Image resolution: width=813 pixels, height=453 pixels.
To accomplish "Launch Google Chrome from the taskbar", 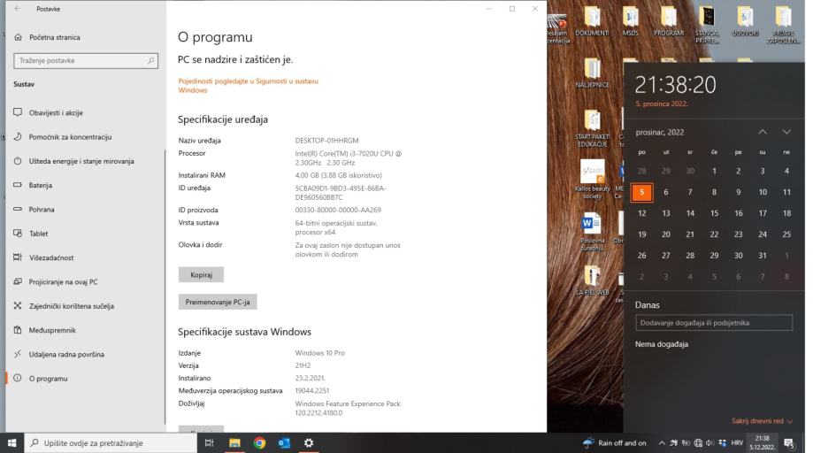I will click(x=260, y=443).
